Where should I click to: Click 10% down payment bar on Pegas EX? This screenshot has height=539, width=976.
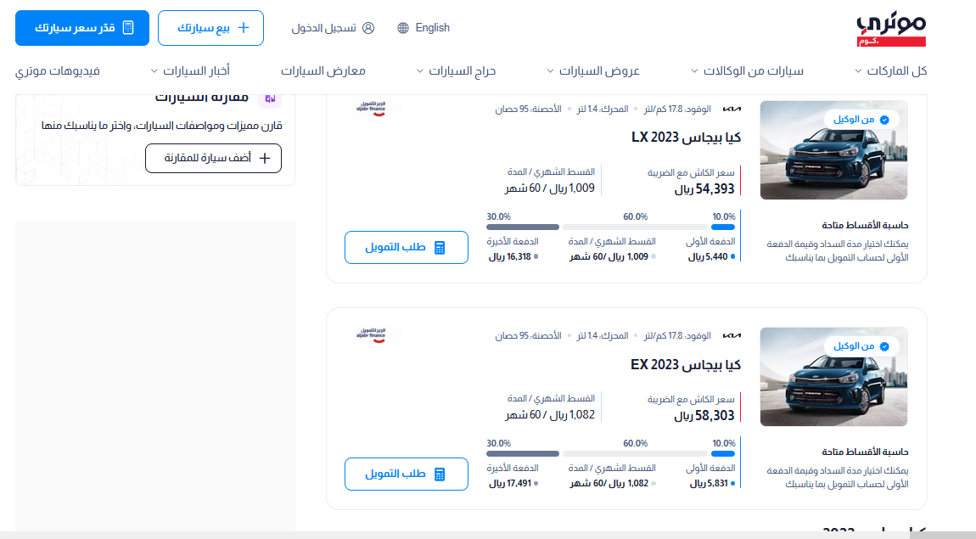[x=722, y=454]
